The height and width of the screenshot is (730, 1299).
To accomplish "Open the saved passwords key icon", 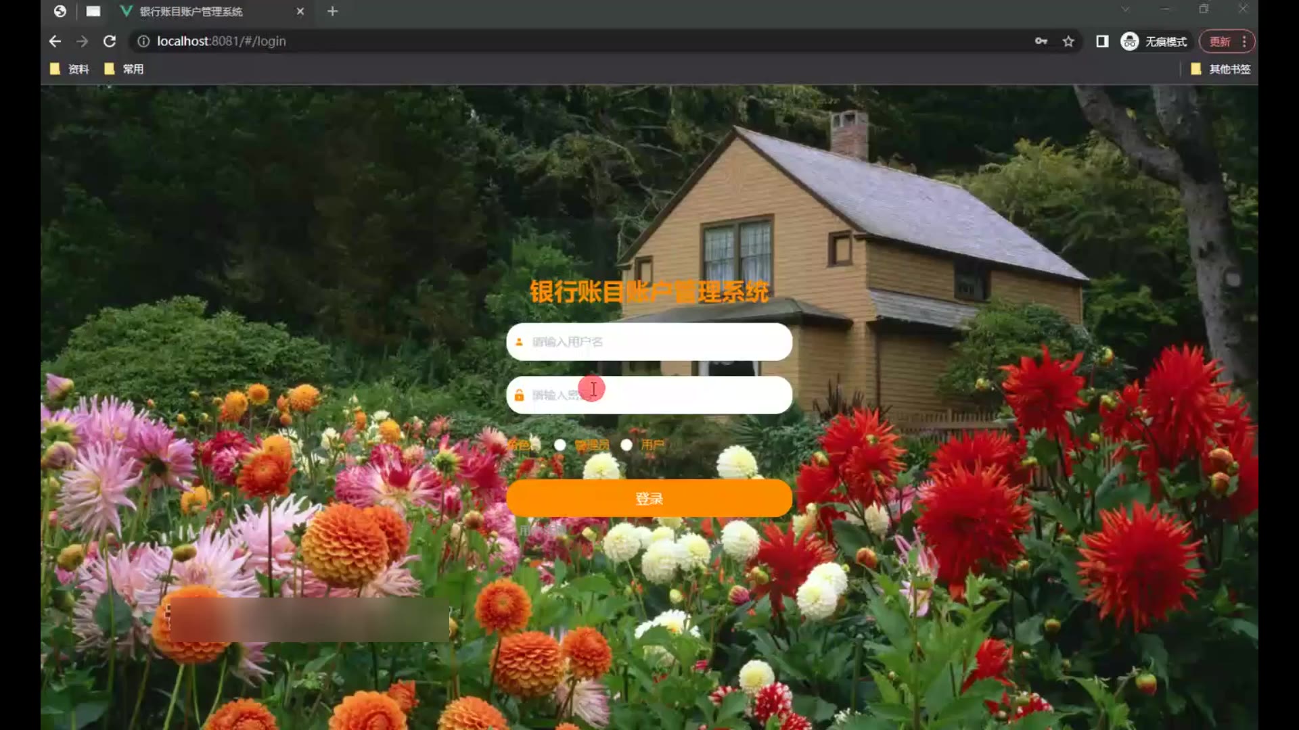I will [1041, 41].
